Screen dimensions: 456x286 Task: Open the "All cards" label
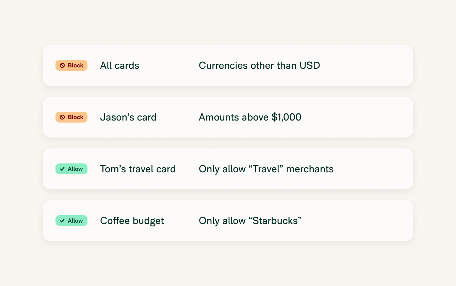tap(120, 65)
